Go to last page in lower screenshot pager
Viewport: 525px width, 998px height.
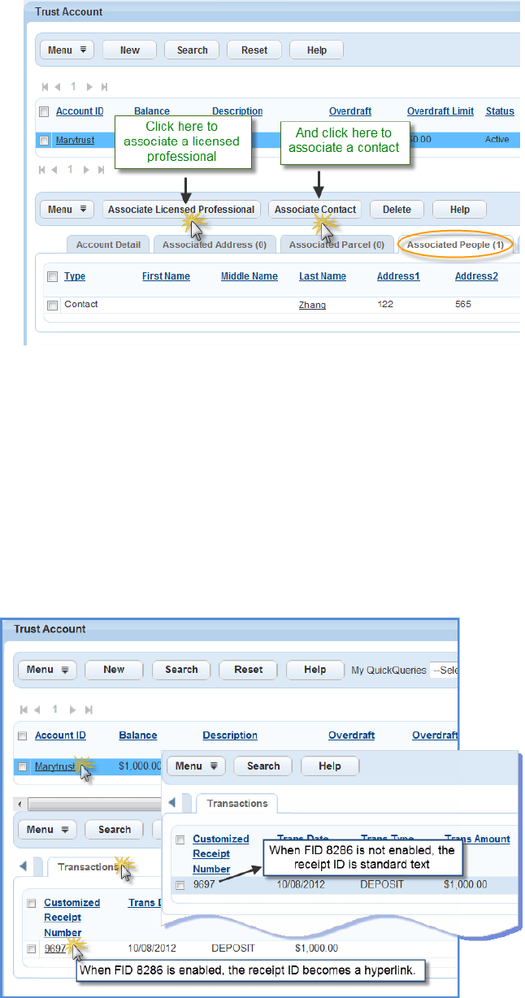pyautogui.click(x=88, y=709)
